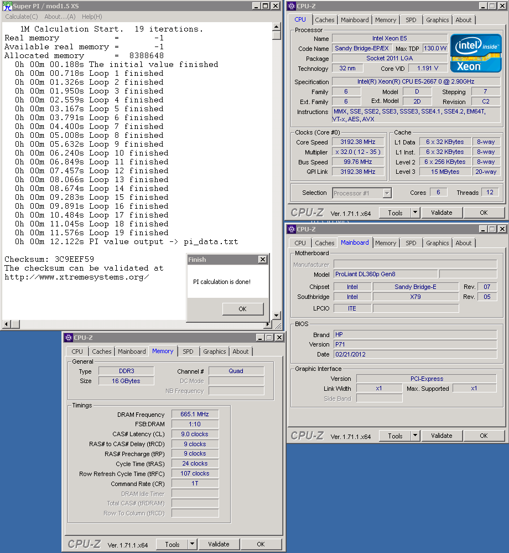Expand Tools dropdown arrow in top CPU-Z window

pos(415,213)
